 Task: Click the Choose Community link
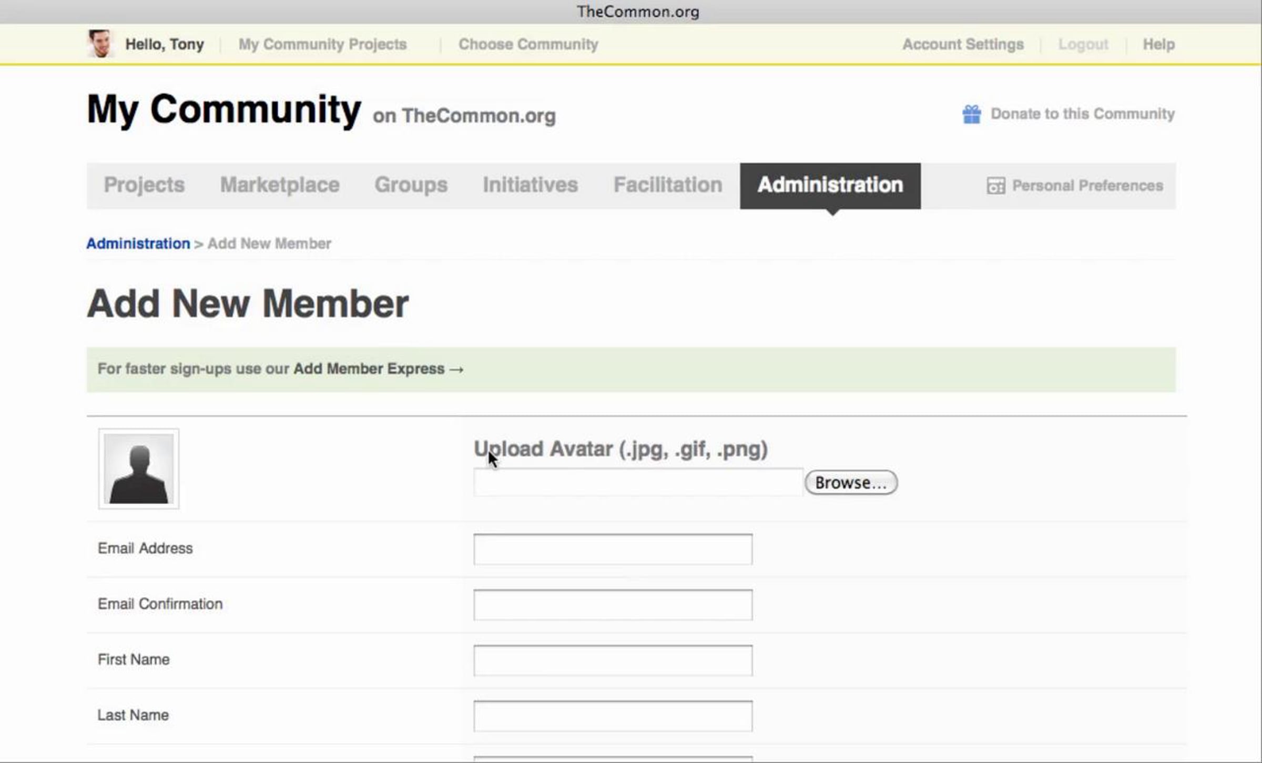click(x=528, y=44)
